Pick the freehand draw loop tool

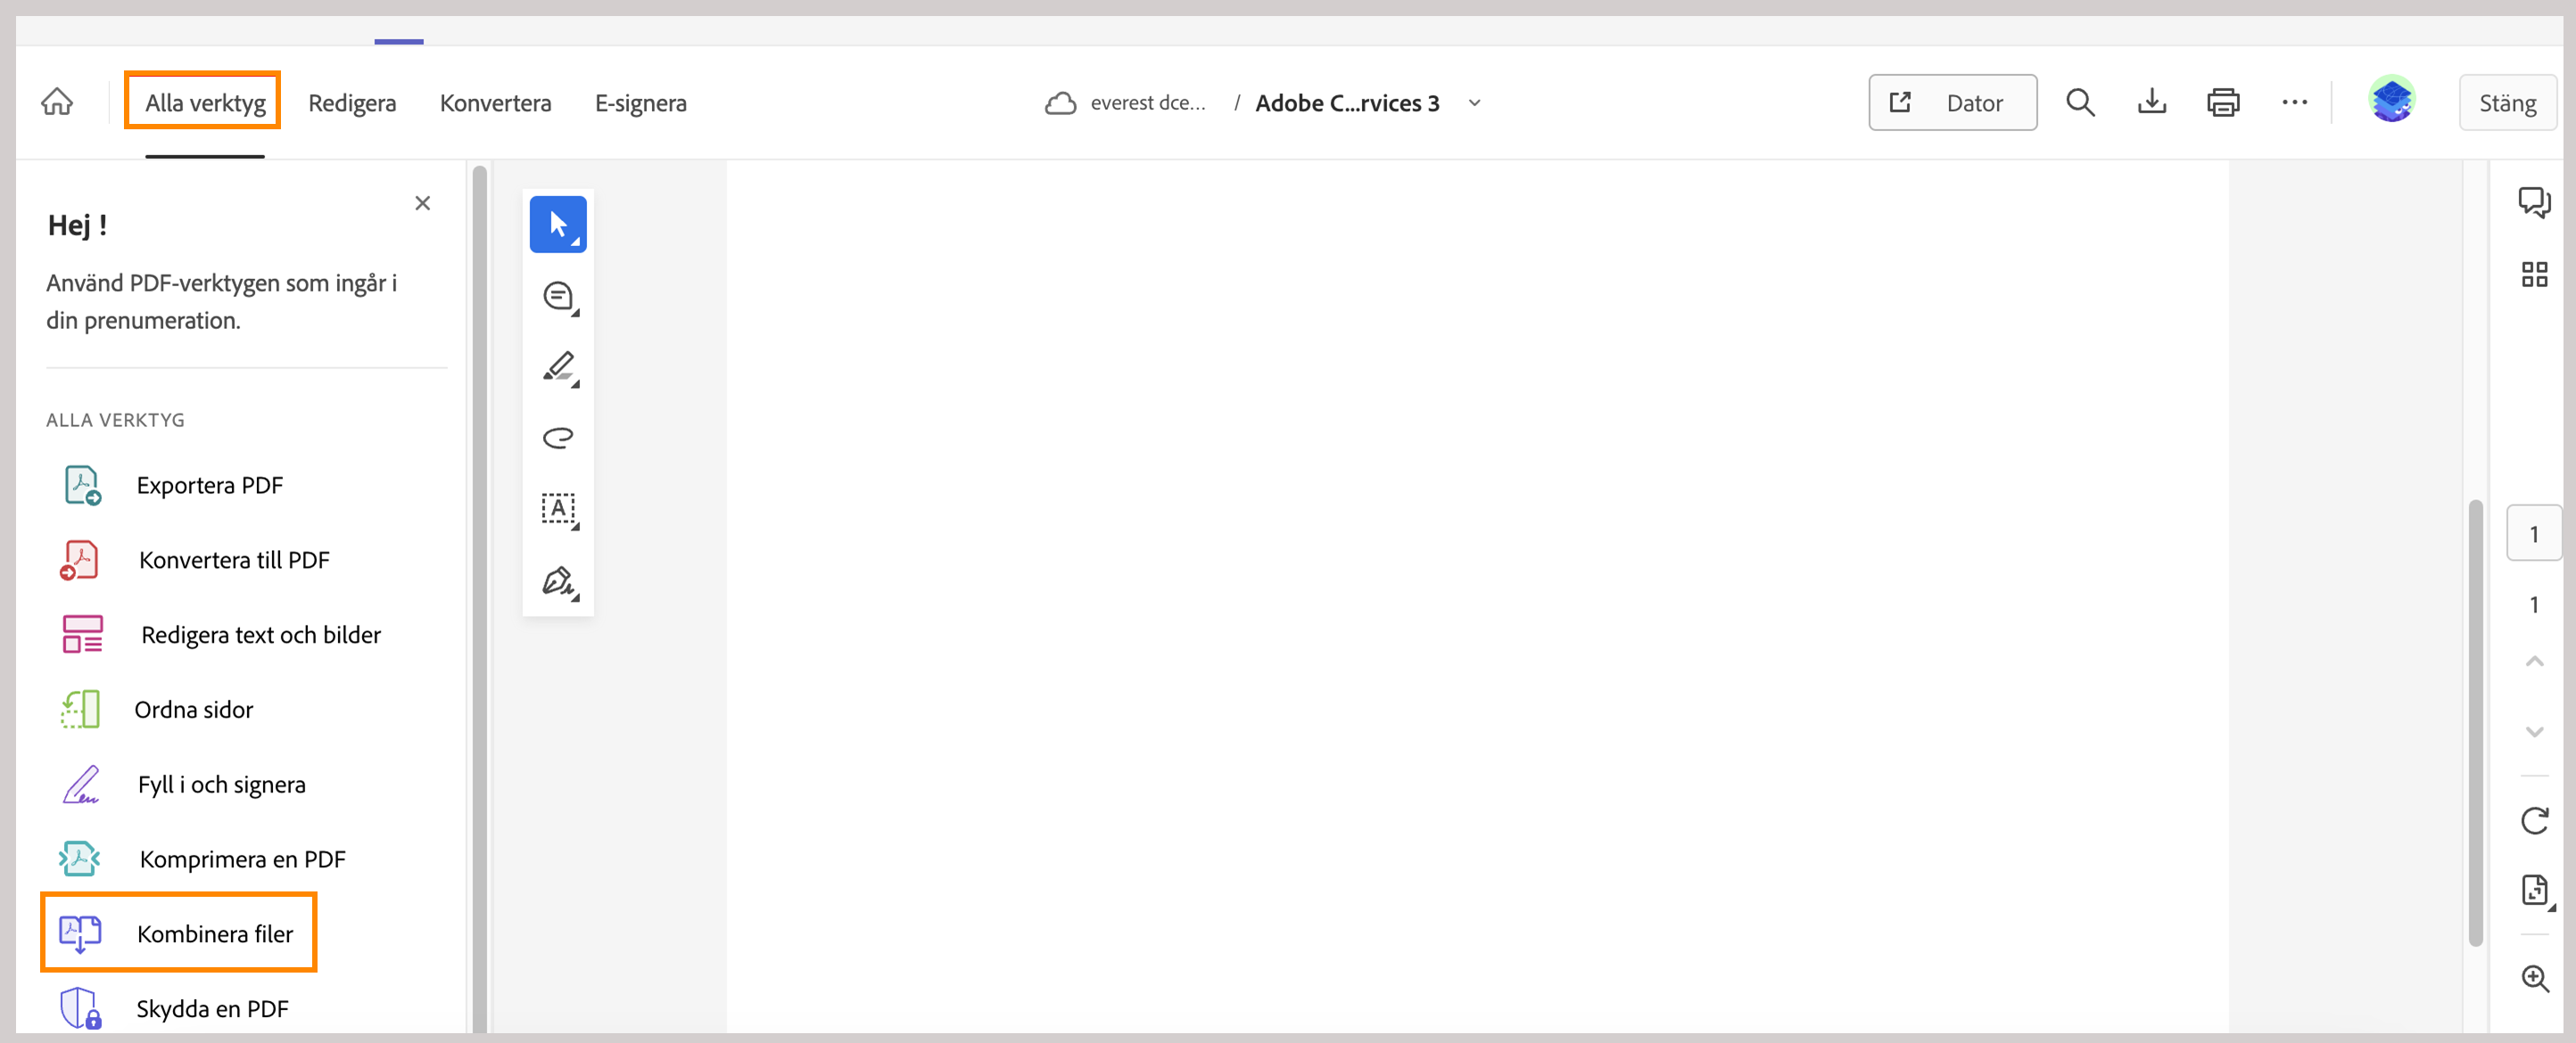558,438
